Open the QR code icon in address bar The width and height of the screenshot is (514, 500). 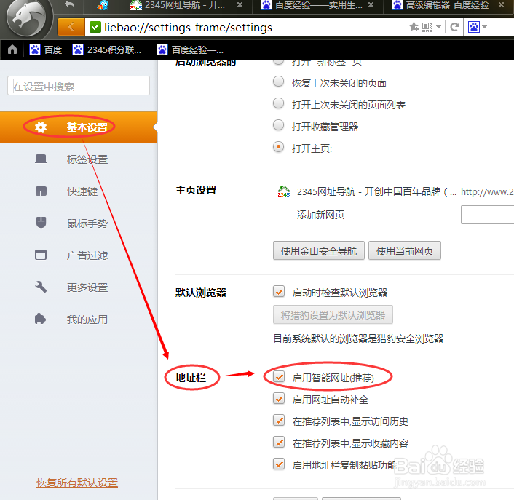click(x=427, y=27)
